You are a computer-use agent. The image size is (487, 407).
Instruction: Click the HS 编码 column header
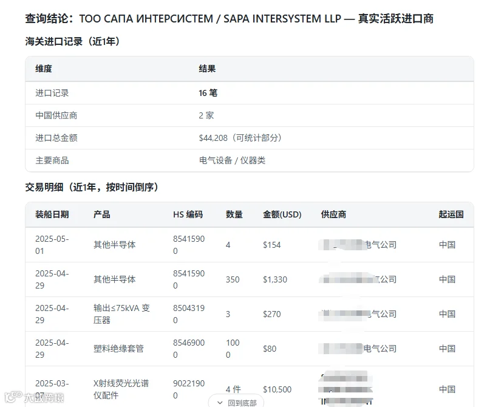click(x=188, y=214)
